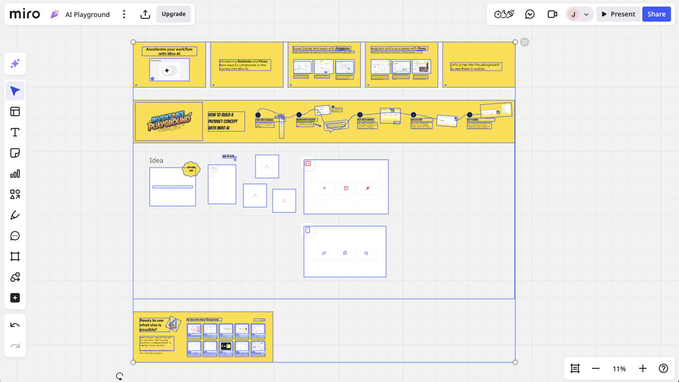Screen dimensions: 679x382
Task: Click the rotate handle below the selection
Action: 120,377
